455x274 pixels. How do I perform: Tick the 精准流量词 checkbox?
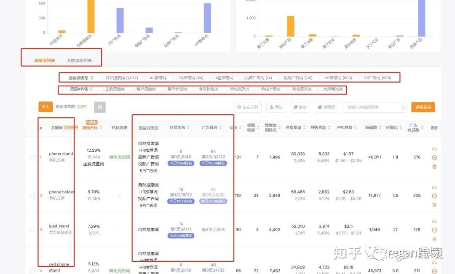tap(133, 89)
